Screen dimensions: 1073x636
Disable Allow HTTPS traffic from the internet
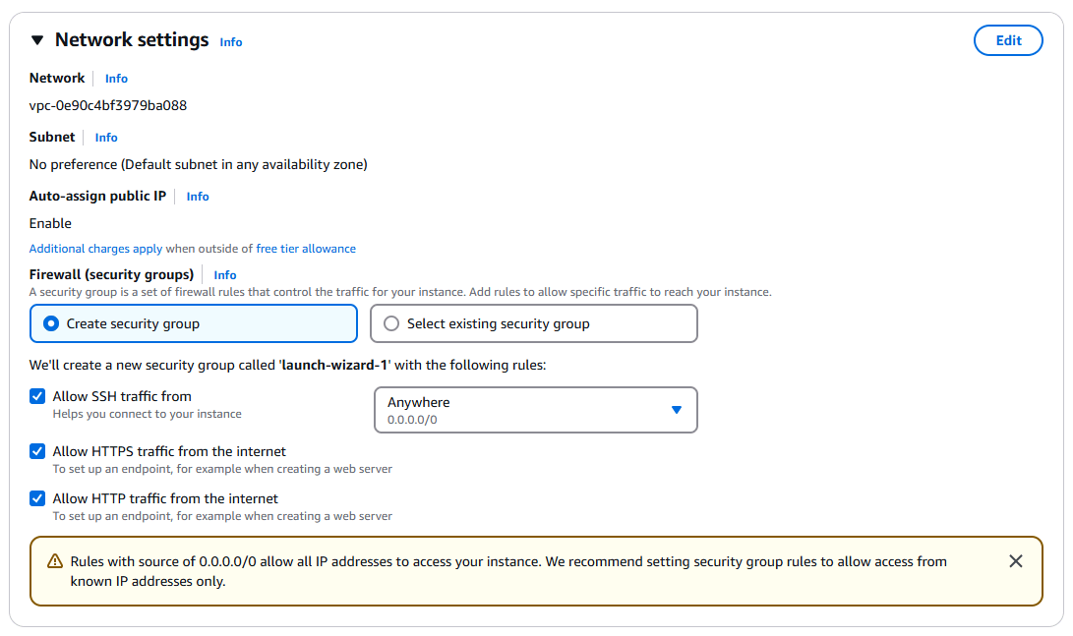click(x=37, y=451)
